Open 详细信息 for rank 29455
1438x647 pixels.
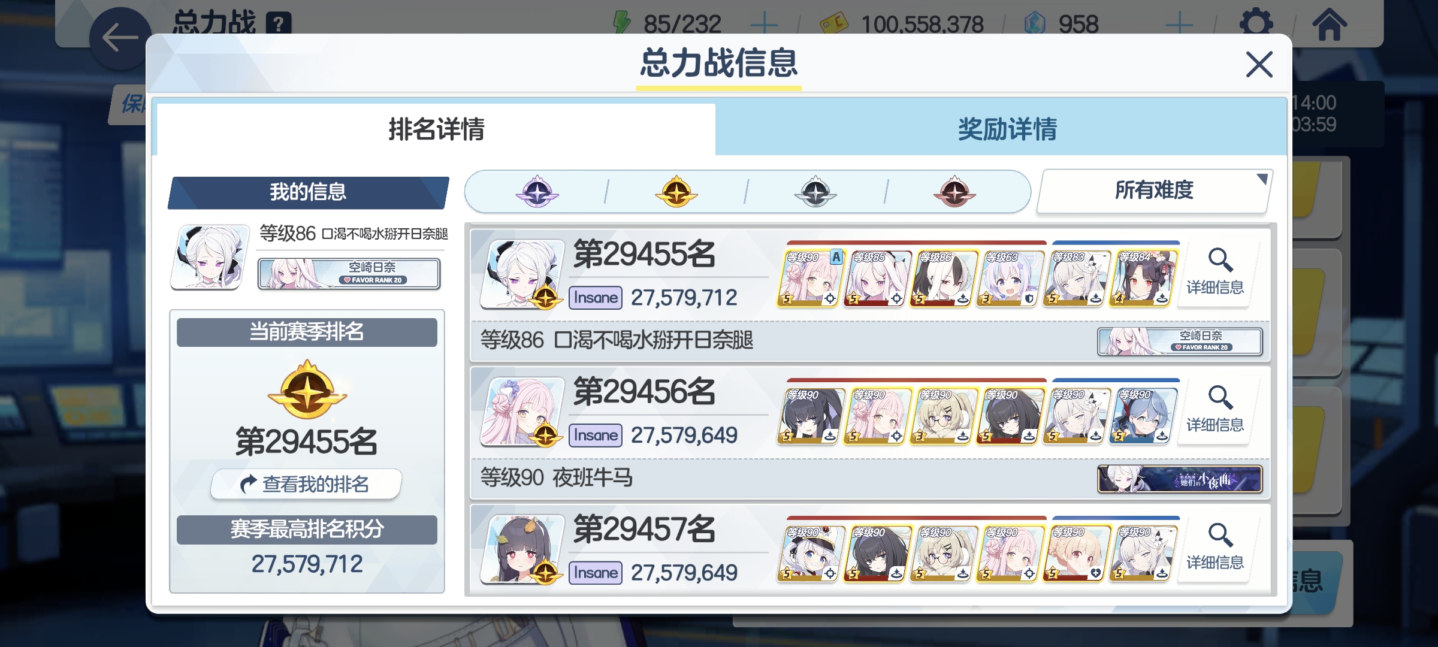click(1216, 273)
